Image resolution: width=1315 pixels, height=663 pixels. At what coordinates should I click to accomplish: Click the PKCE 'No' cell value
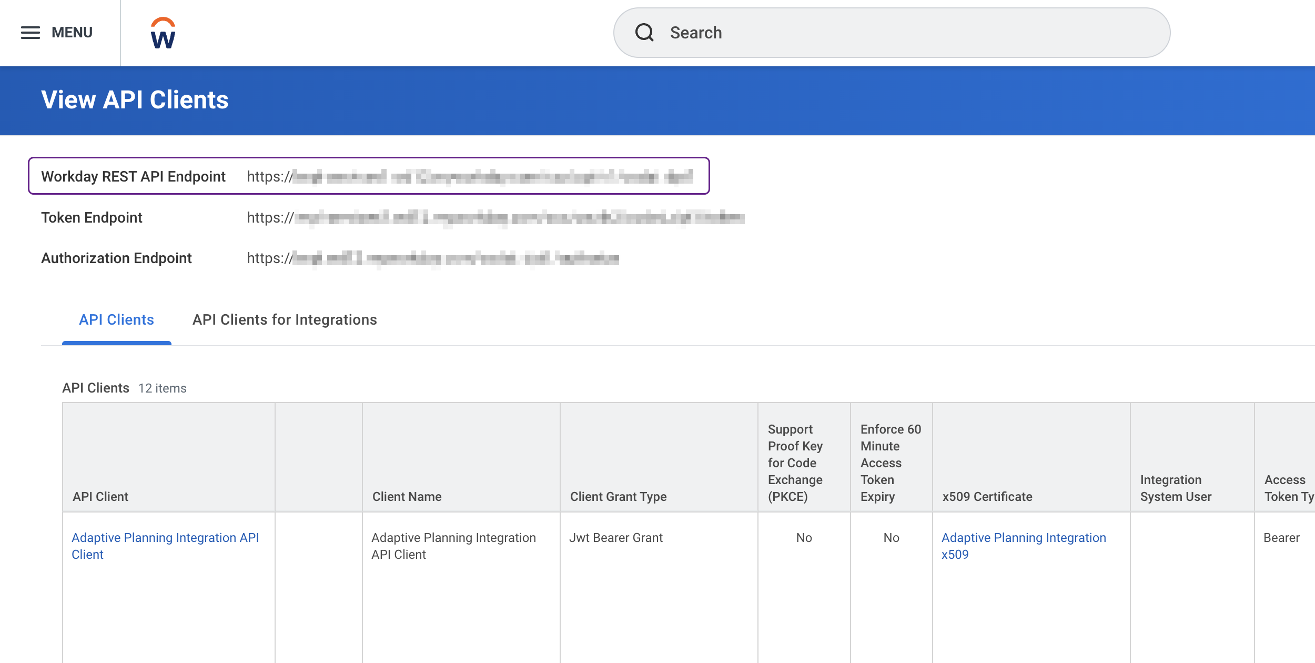pos(804,538)
